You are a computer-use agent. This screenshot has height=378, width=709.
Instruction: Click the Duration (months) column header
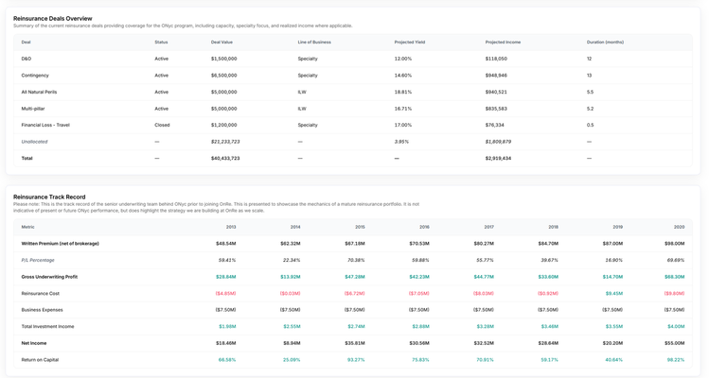[x=605, y=43]
